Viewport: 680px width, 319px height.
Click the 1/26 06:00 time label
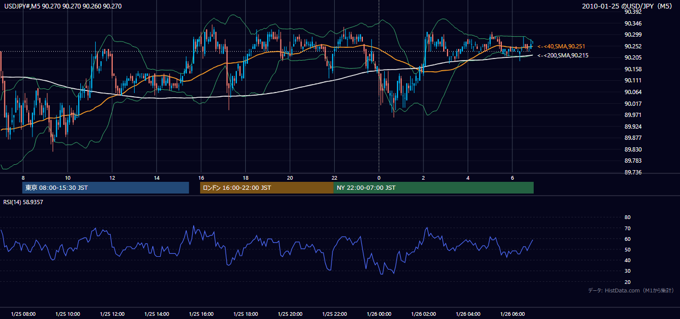512,314
